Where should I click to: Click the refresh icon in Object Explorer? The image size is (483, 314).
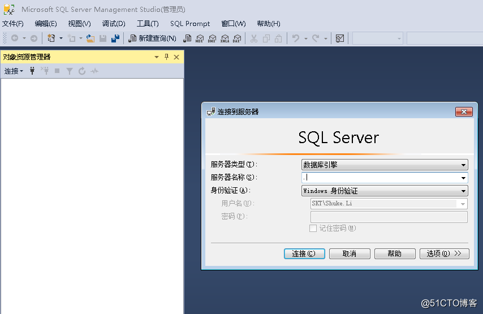(x=82, y=71)
